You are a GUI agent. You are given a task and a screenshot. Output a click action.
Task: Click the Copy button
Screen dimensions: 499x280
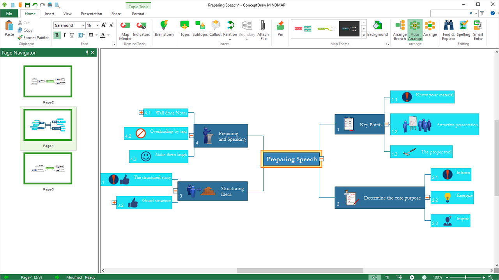[x=25, y=30]
